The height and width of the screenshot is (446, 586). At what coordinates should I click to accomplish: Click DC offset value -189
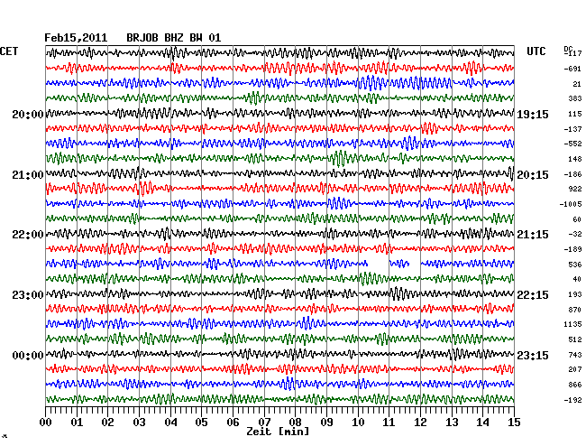pyautogui.click(x=572, y=249)
